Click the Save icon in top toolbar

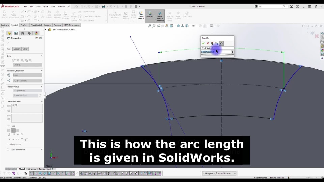click(x=96, y=7)
